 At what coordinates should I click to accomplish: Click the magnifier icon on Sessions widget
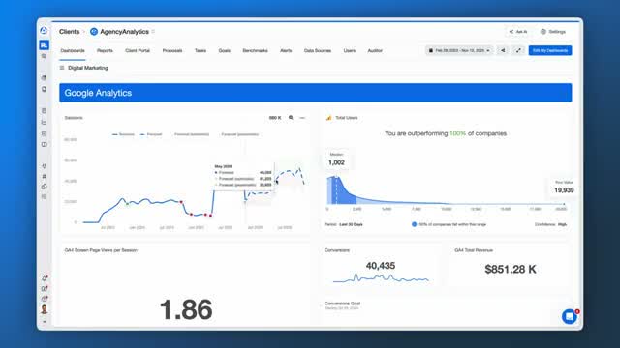291,118
